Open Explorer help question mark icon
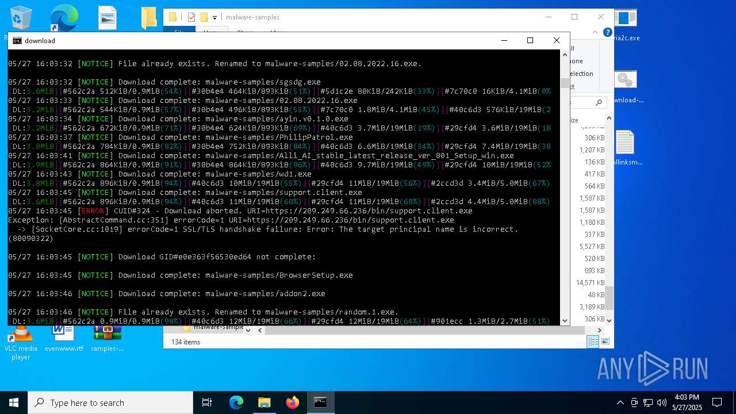This screenshot has width=736, height=414. click(x=607, y=33)
